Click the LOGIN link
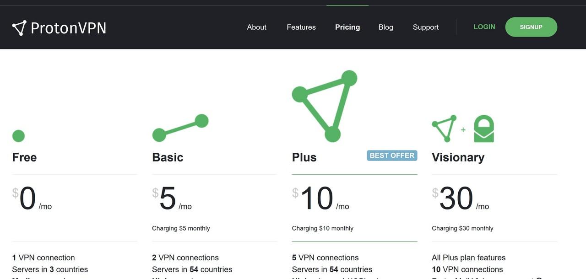Viewport: 586px width, 279px height. [x=484, y=27]
